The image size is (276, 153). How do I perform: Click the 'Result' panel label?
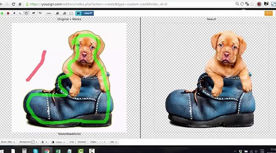click(x=211, y=19)
